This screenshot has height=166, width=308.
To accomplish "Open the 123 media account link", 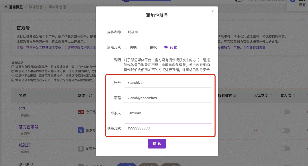I will click(22, 109).
